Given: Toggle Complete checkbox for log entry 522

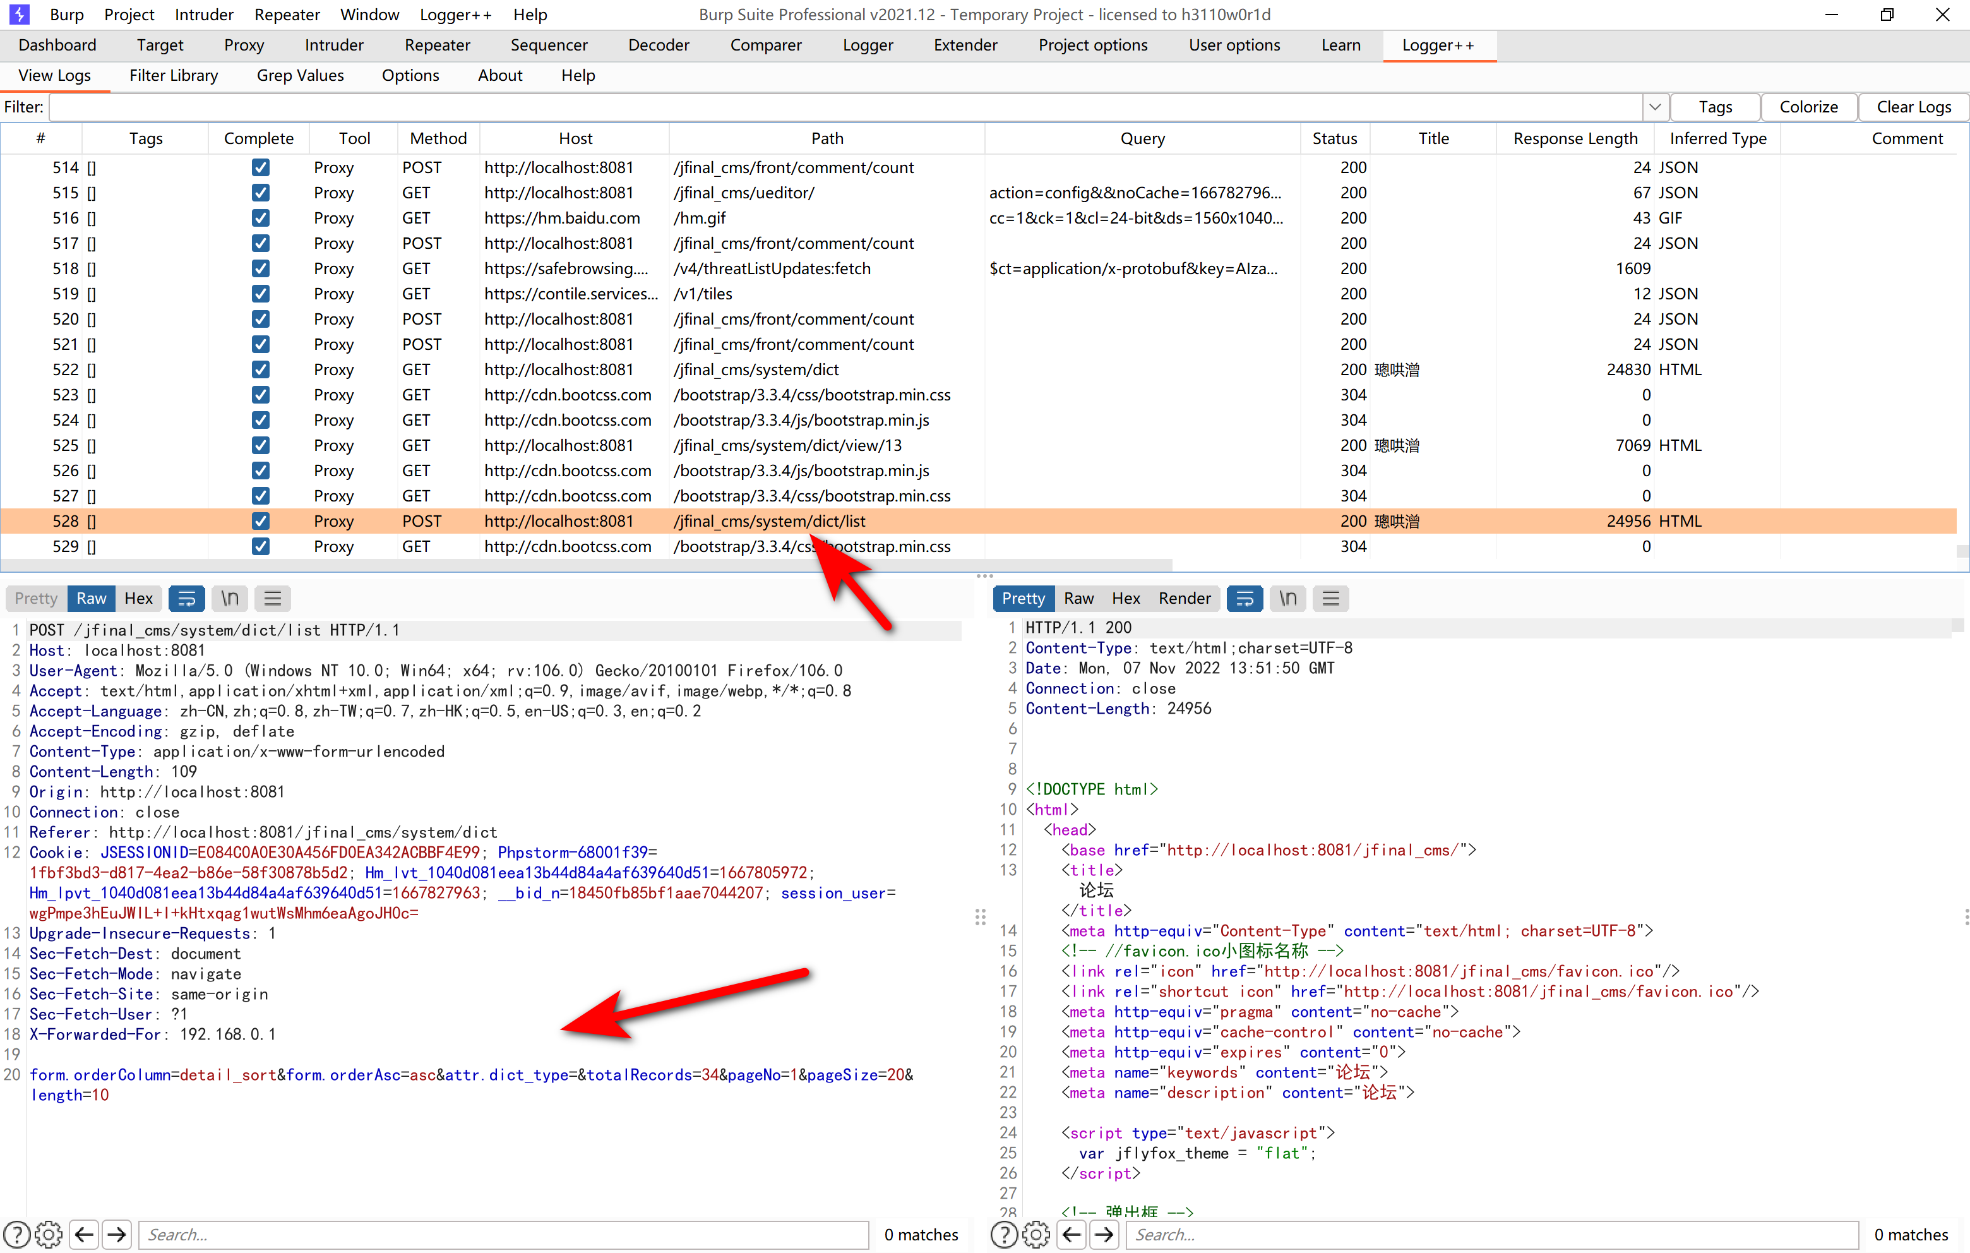Looking at the screenshot, I should [x=260, y=369].
